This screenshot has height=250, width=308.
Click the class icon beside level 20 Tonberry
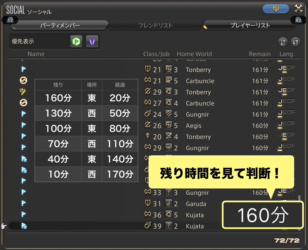click(148, 136)
